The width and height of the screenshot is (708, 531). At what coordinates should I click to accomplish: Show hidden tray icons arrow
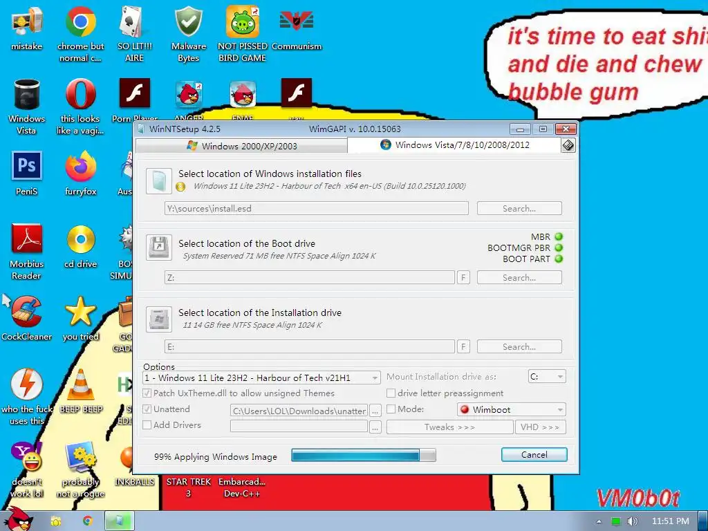tap(599, 521)
